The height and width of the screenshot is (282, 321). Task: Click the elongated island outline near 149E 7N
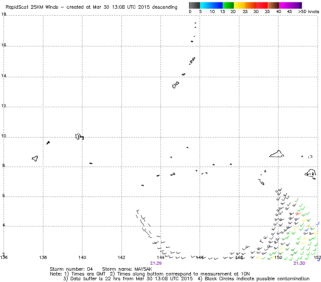261,182
